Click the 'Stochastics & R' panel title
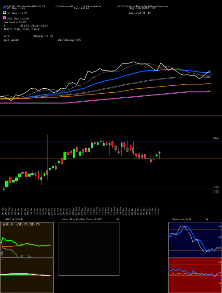The width and height of the screenshot is (222, 293). 181,219
